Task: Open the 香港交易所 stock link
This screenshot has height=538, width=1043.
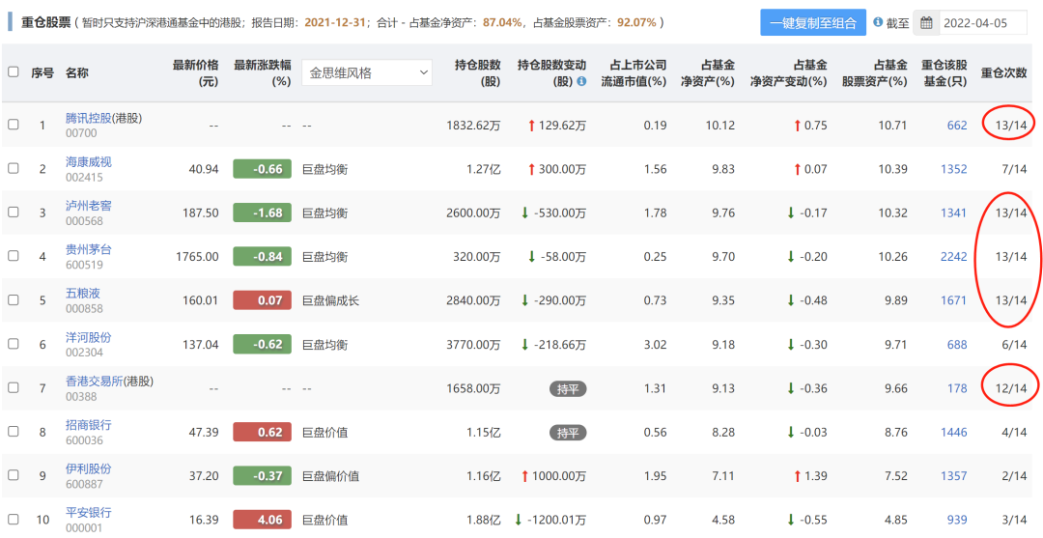Action: (94, 382)
